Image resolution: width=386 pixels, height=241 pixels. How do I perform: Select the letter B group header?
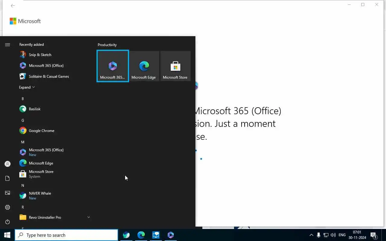coord(23,99)
